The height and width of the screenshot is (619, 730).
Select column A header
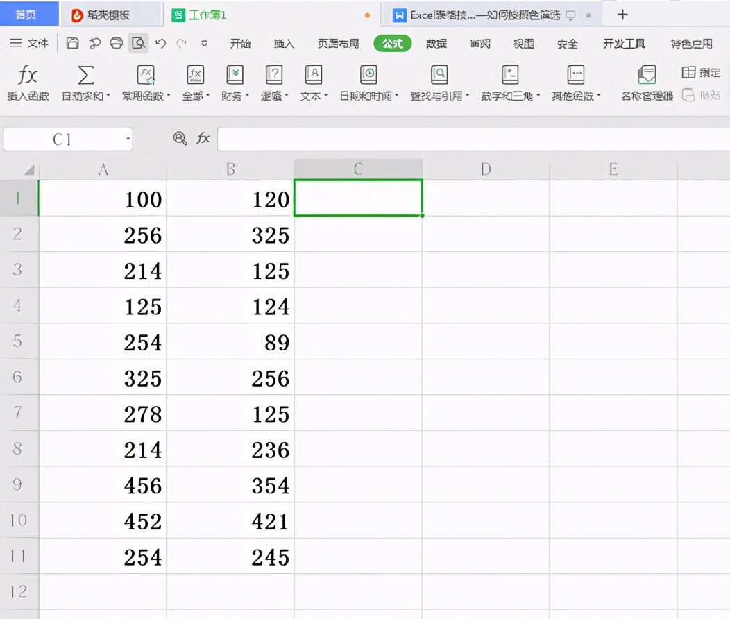click(x=103, y=169)
